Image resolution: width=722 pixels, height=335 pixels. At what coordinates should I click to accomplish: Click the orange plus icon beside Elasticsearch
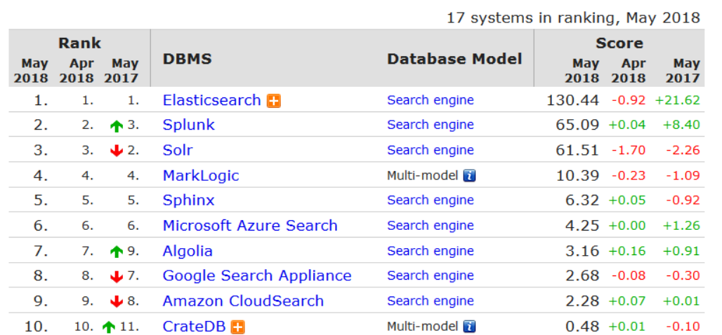click(274, 101)
